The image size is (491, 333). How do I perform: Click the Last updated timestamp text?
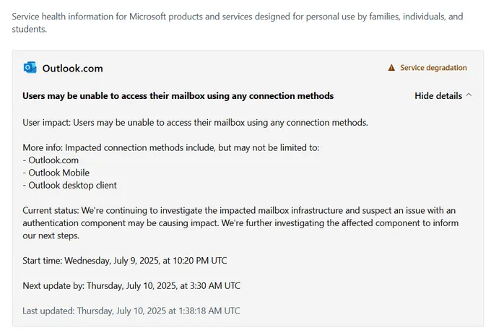[131, 311]
